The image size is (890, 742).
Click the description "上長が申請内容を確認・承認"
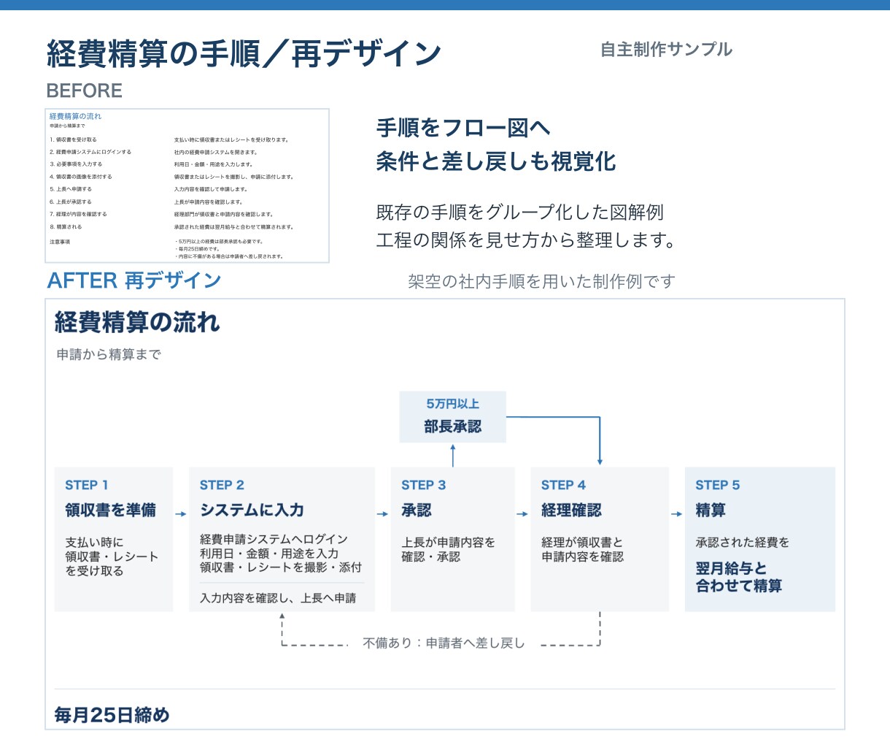[448, 549]
